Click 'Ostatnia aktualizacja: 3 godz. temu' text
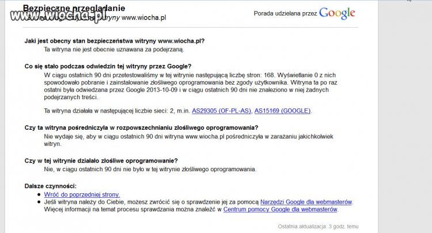The width and height of the screenshot is (432, 233). tap(318, 227)
